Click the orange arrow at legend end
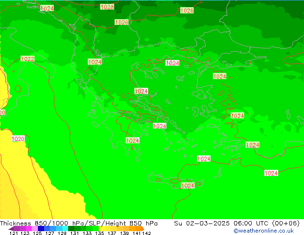The width and height of the screenshot is (304, 235). [142, 228]
